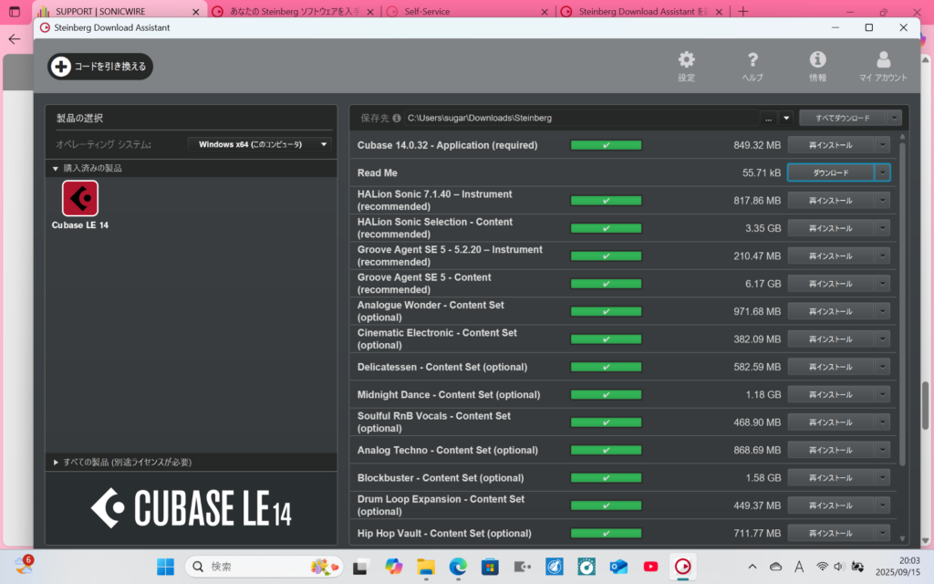The width and height of the screenshot is (934, 584).
Task: Switch to the Self-Service browser tab
Action: pos(465,12)
